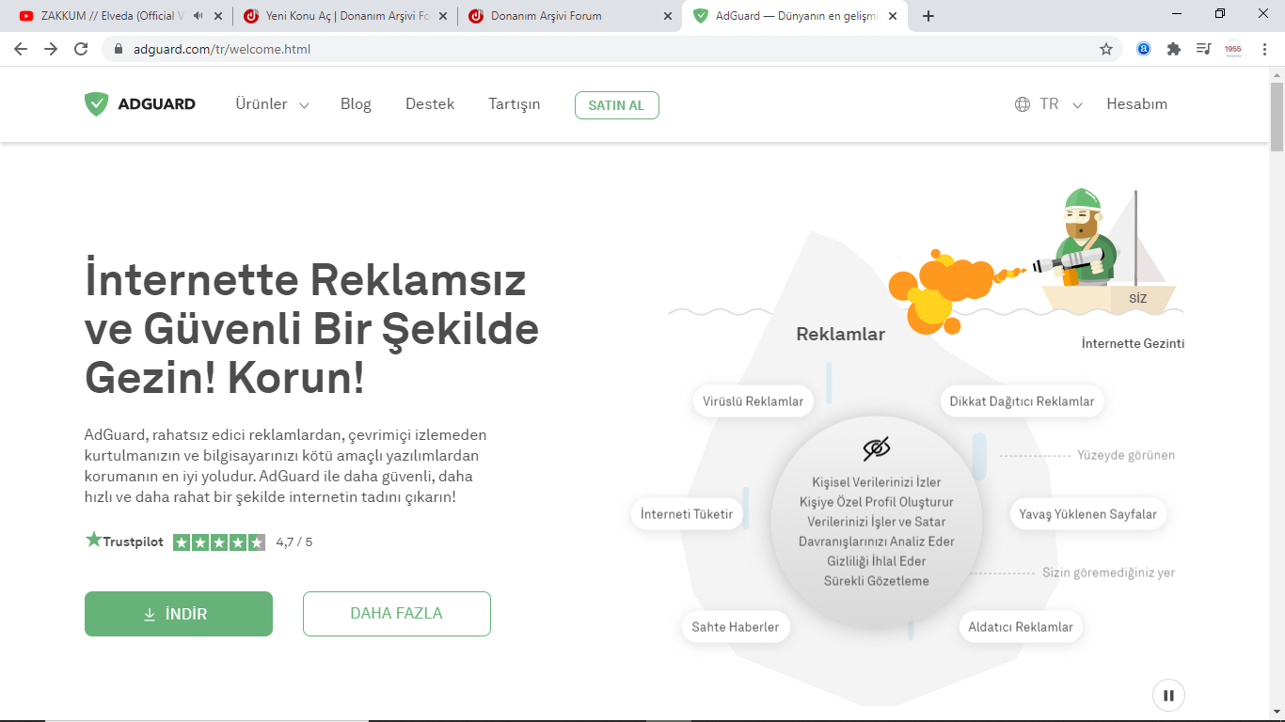This screenshot has height=722, width=1285.
Task: Click the SİZ label on the boat
Action: pos(1138,299)
